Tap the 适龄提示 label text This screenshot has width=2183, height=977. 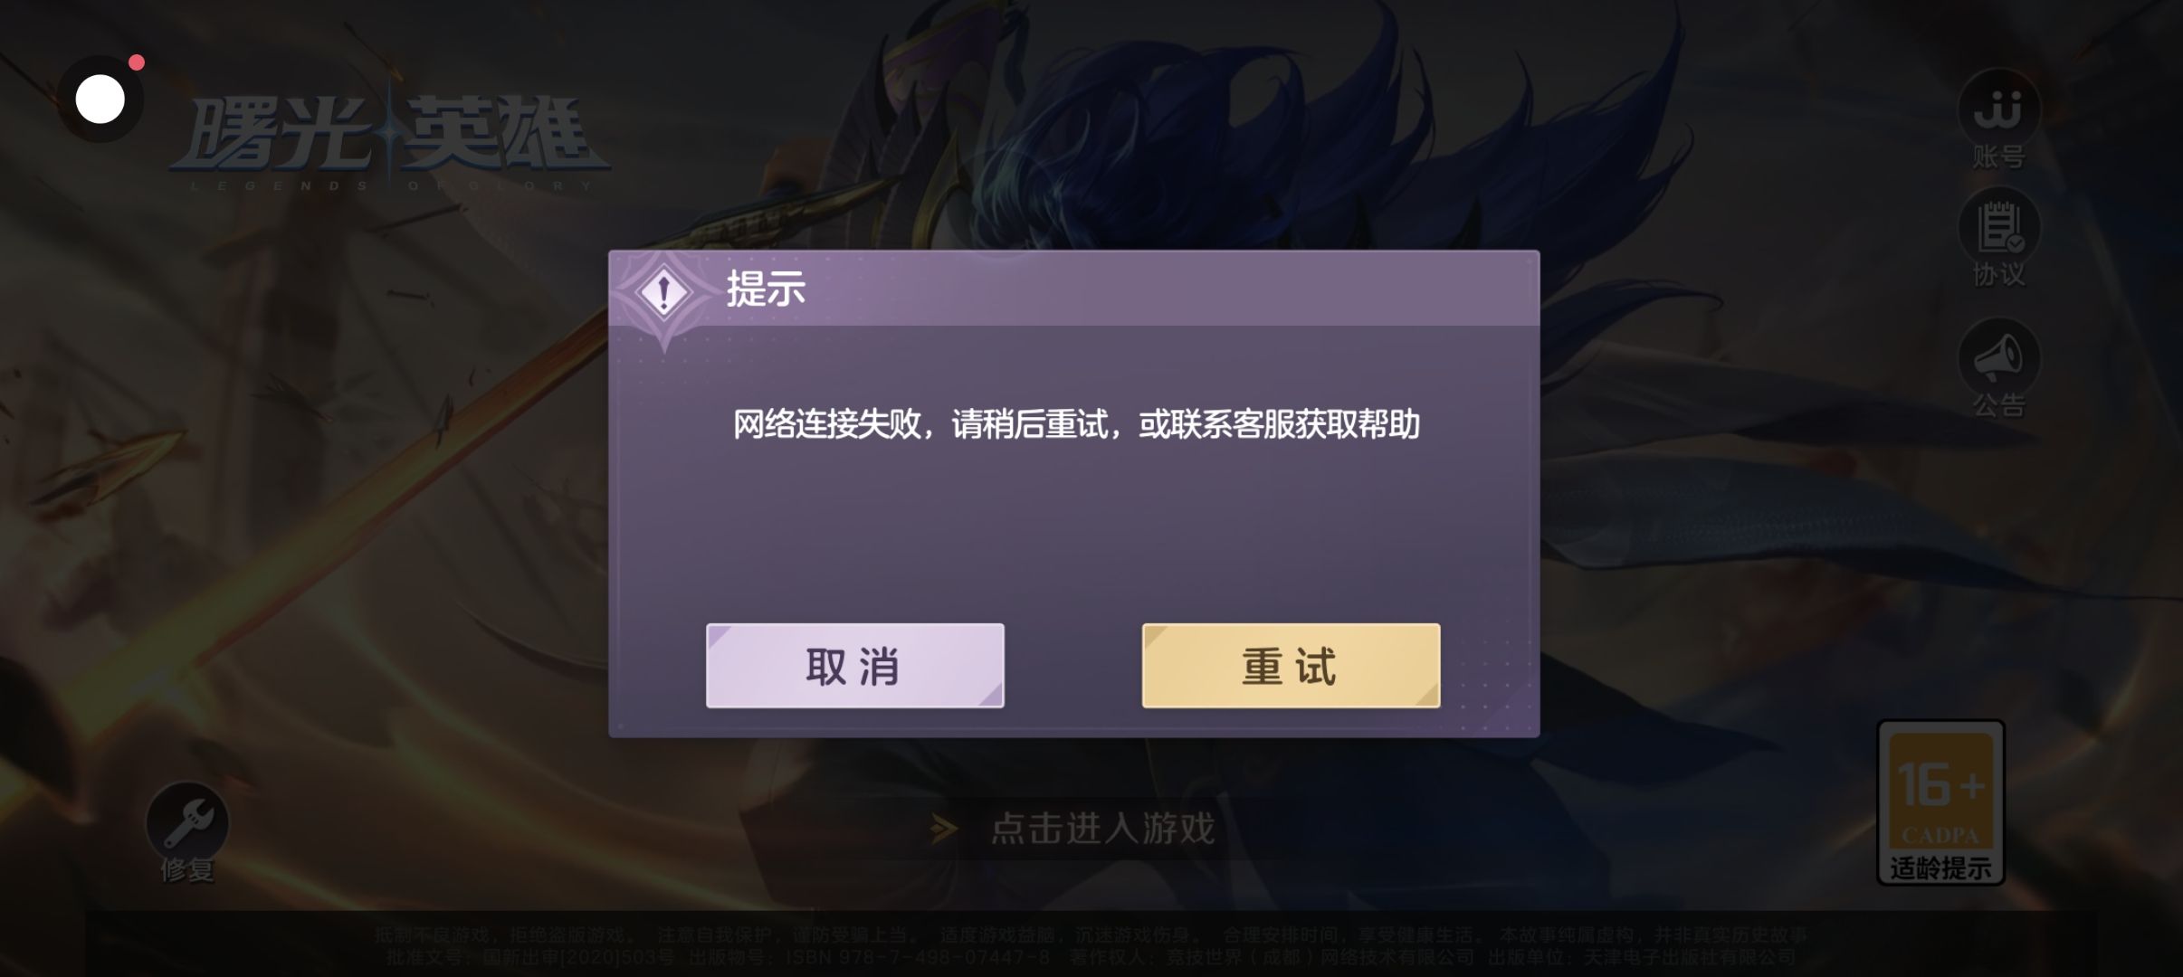point(1940,868)
